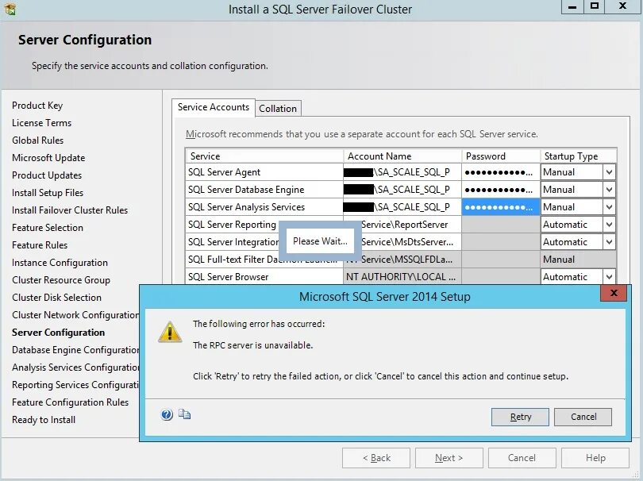
Task: Open Startup Type dropdown for SQL Server Analysis Services
Action: (x=609, y=207)
